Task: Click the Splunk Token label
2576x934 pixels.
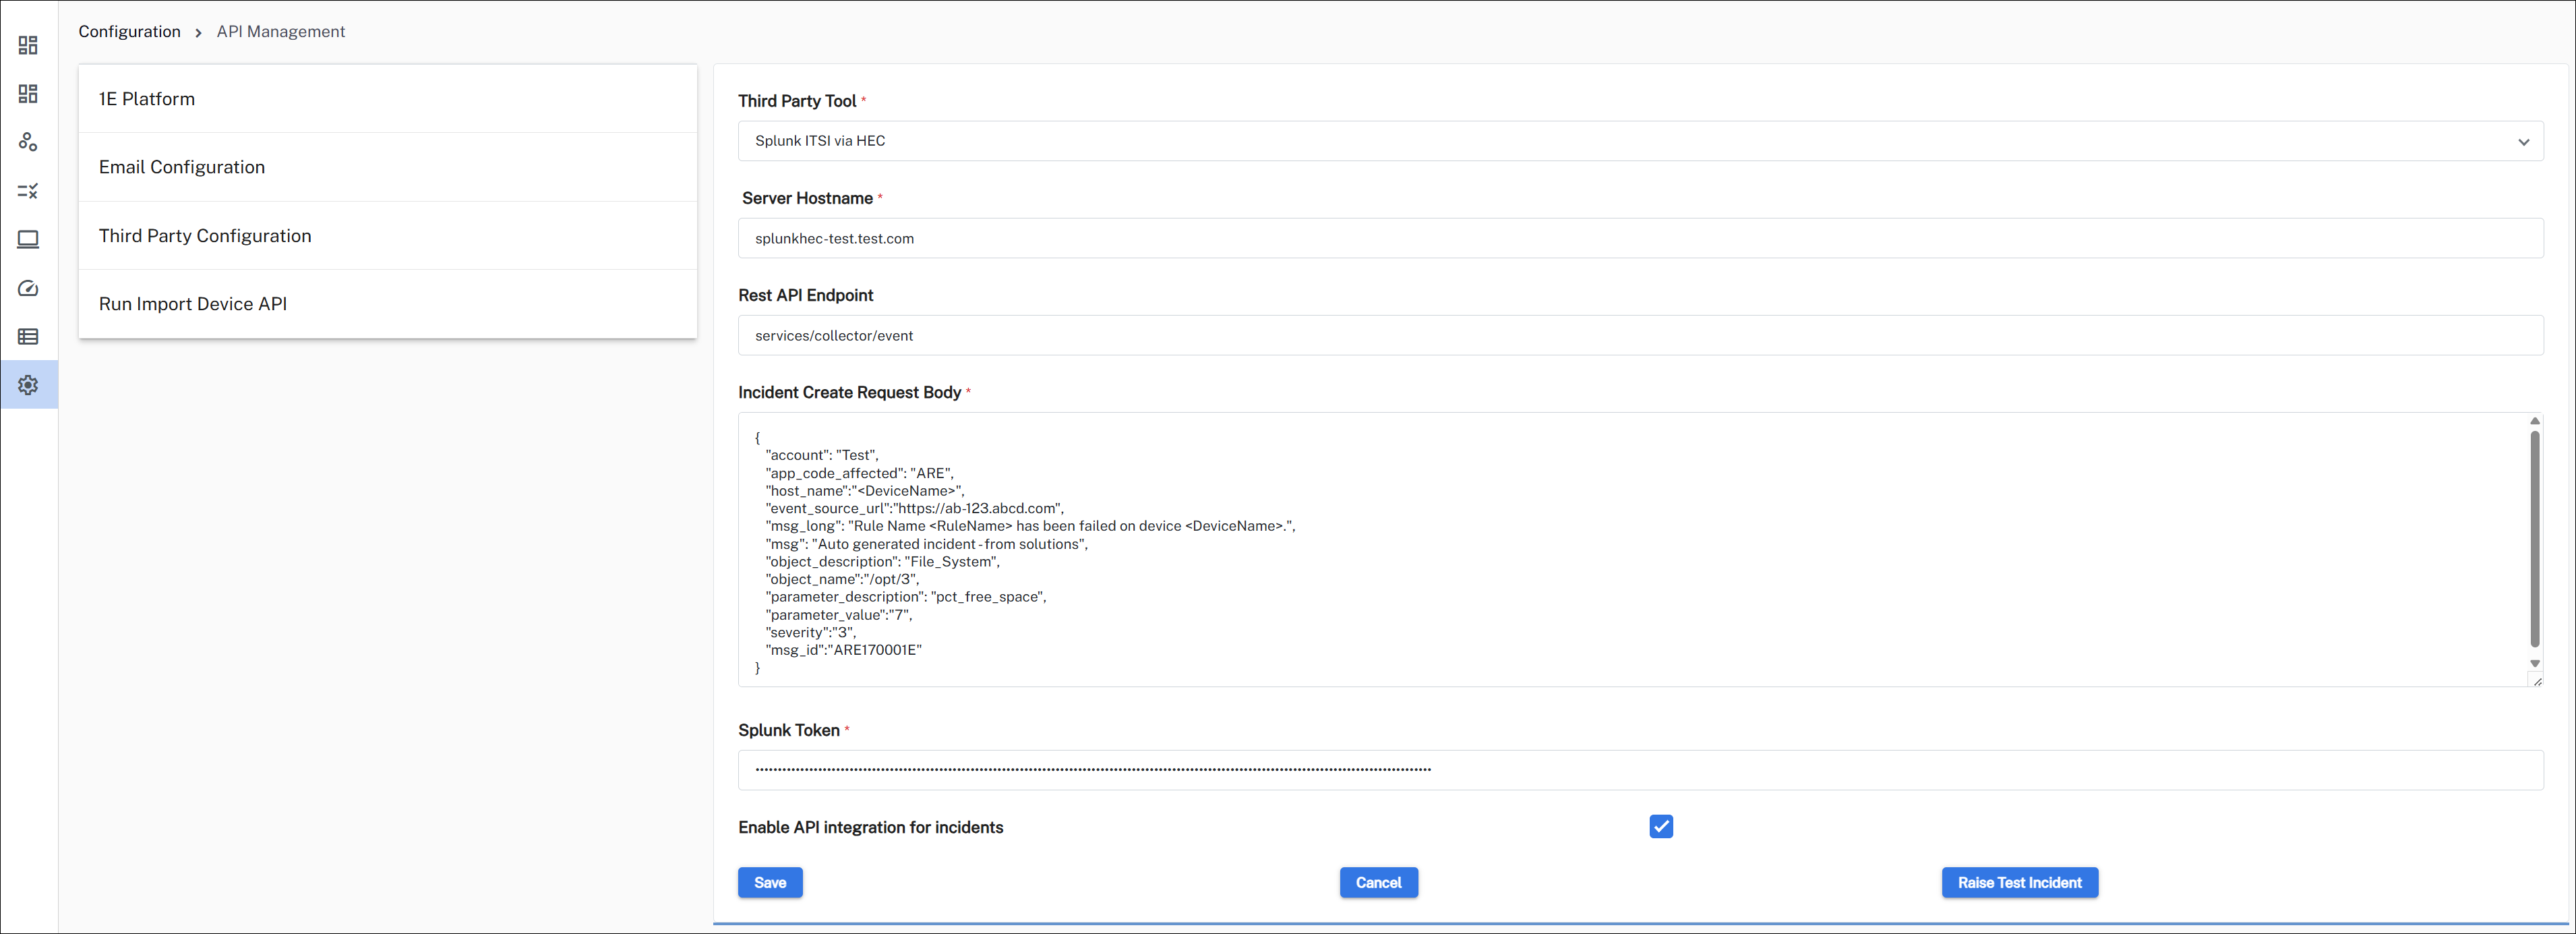Action: [789, 731]
